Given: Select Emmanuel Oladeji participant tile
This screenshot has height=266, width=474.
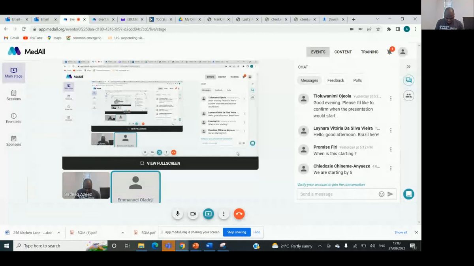Looking at the screenshot, I should coord(135,187).
